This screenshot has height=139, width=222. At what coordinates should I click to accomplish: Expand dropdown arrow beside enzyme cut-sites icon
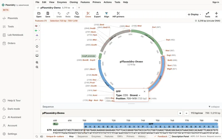[x=39, y=26]
